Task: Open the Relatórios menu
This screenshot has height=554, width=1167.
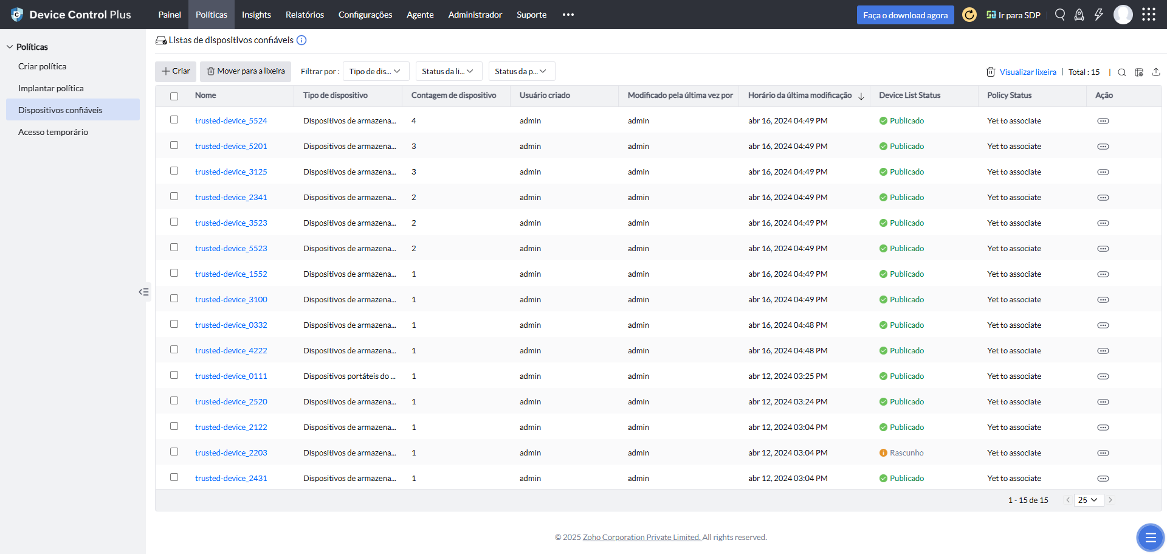Action: [305, 15]
